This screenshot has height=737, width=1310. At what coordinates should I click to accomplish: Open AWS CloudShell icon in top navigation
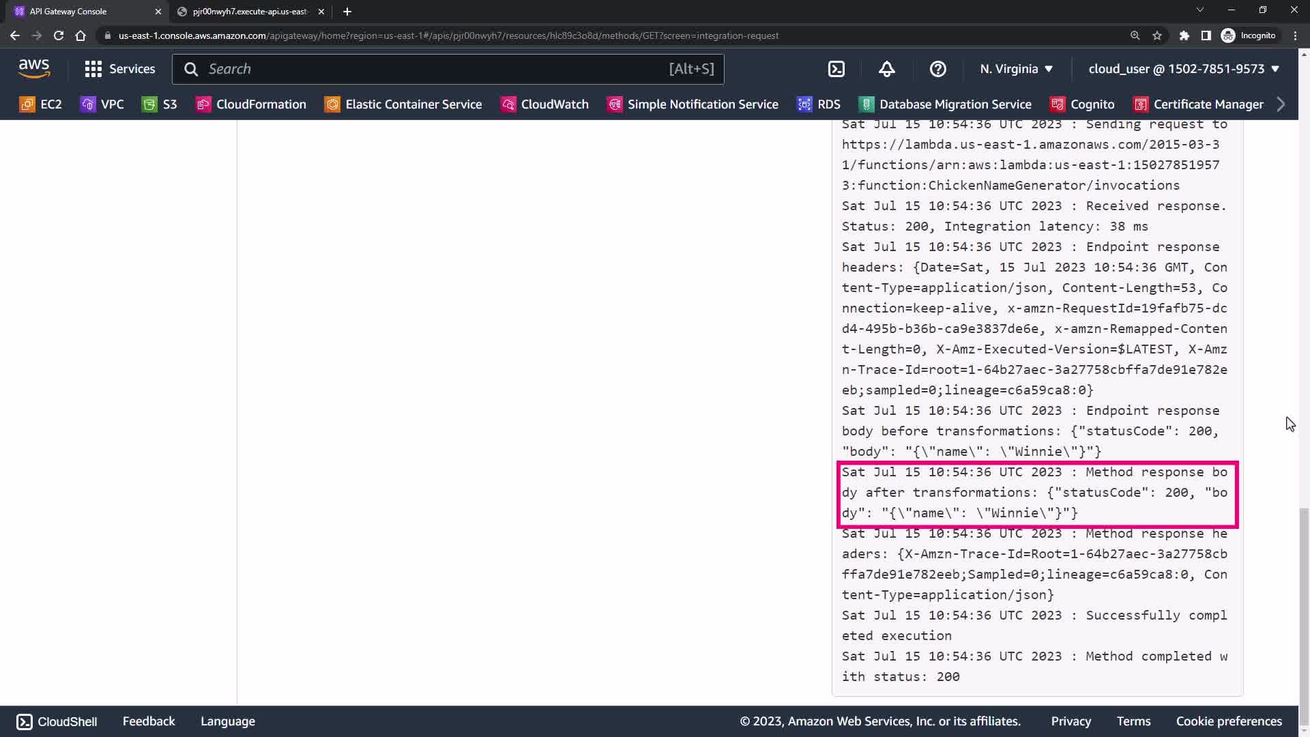(836, 69)
